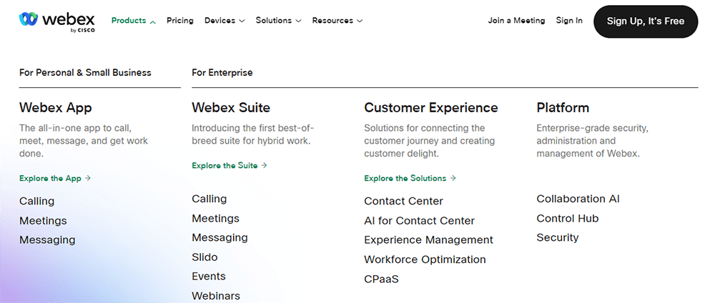
Task: Select Contact Center under Customer Experience
Action: point(403,201)
